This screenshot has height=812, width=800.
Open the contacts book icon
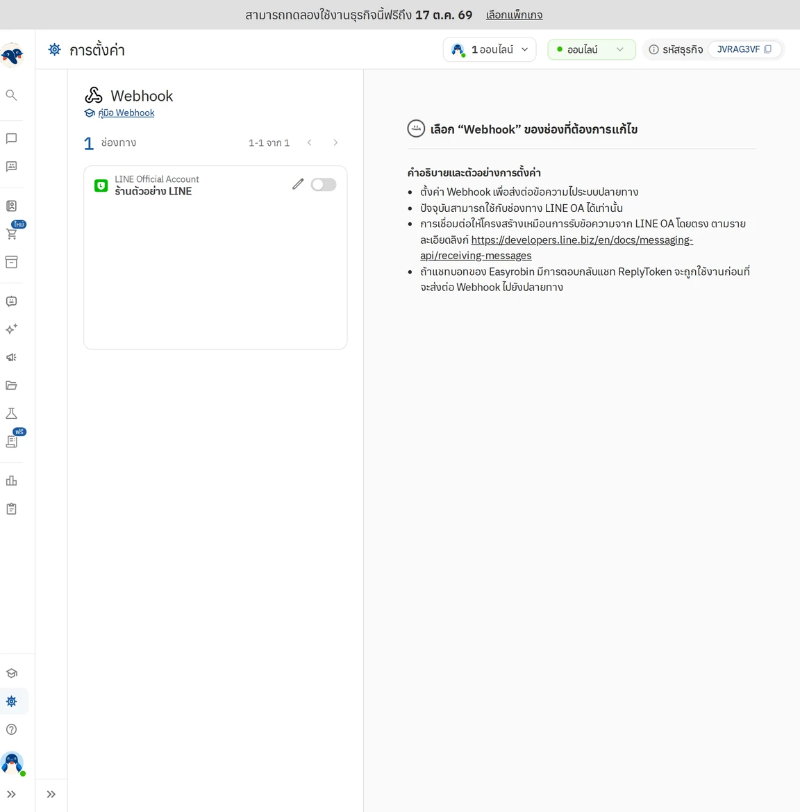click(x=11, y=206)
